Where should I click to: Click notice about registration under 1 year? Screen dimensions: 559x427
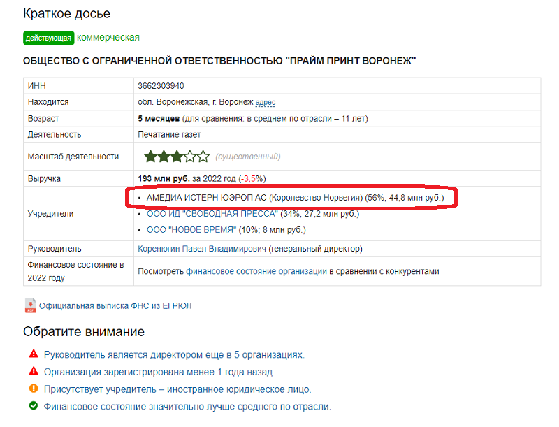[x=159, y=372]
